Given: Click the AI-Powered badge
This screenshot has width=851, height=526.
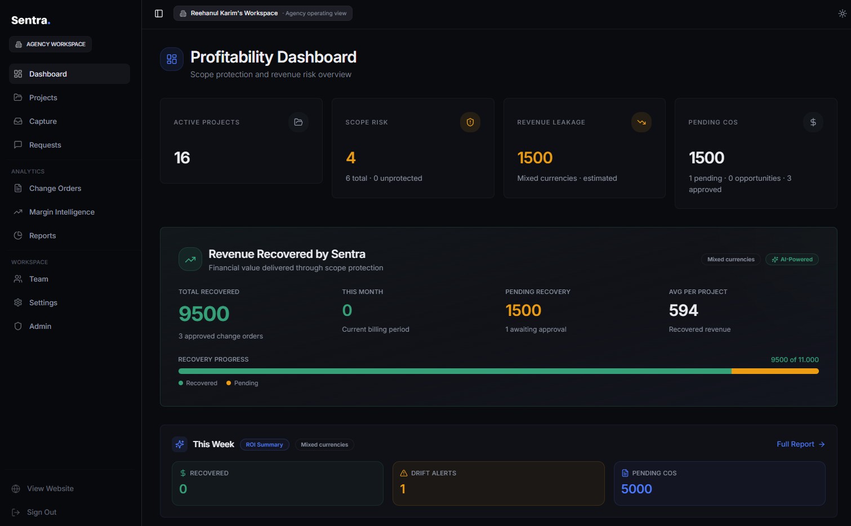Looking at the screenshot, I should (x=792, y=260).
